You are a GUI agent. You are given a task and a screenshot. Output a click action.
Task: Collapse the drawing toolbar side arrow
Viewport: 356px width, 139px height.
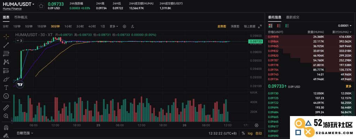(x=12, y=120)
